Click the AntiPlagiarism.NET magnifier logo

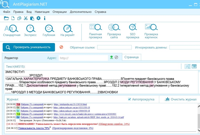[5, 4]
